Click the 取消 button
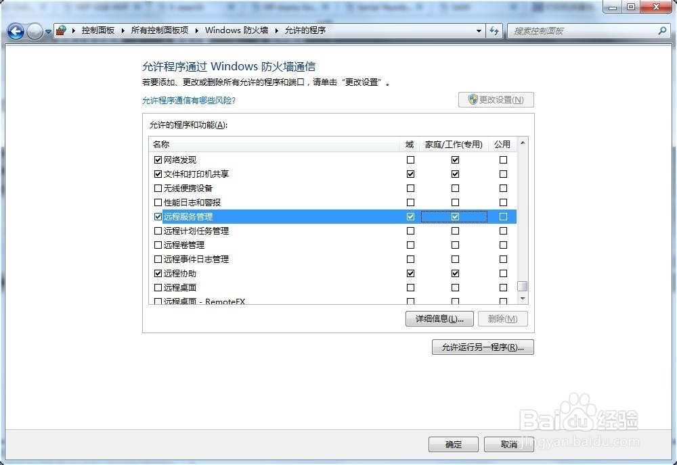The height and width of the screenshot is (465, 677). (509, 444)
